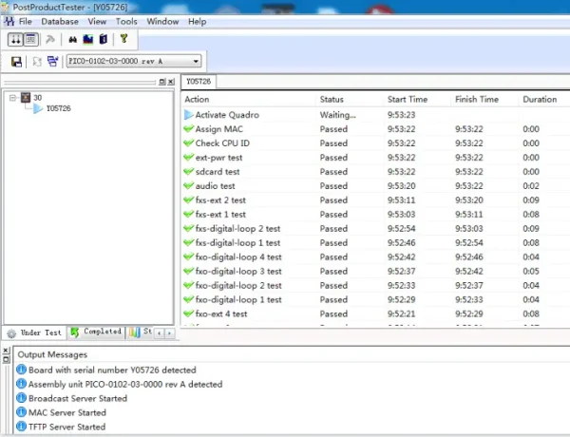Click the grayed hammer tool icon
The image size is (570, 437).
(x=50, y=39)
